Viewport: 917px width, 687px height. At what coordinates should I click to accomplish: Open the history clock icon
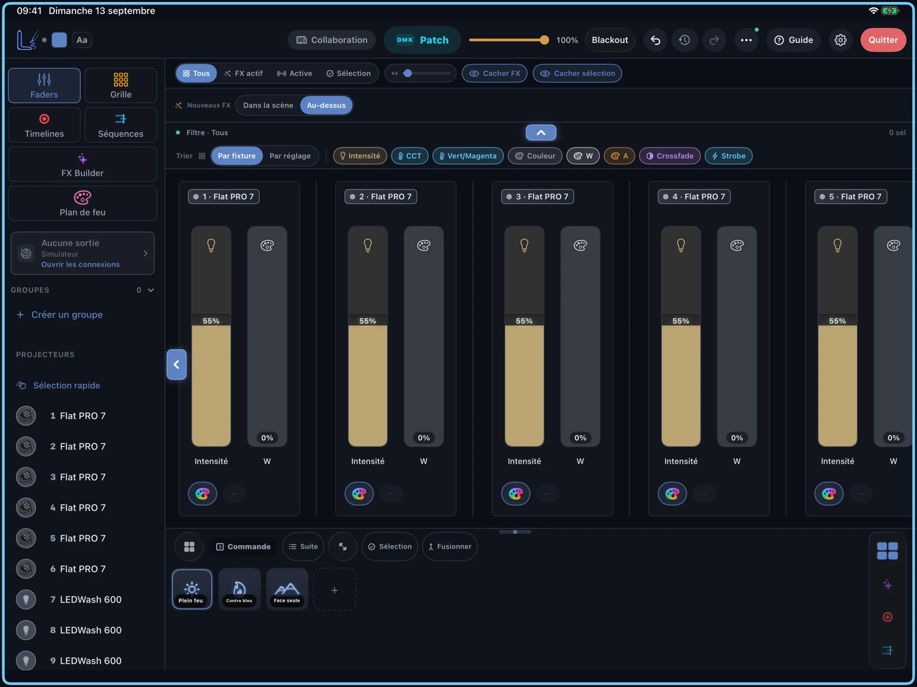pyautogui.click(x=684, y=40)
